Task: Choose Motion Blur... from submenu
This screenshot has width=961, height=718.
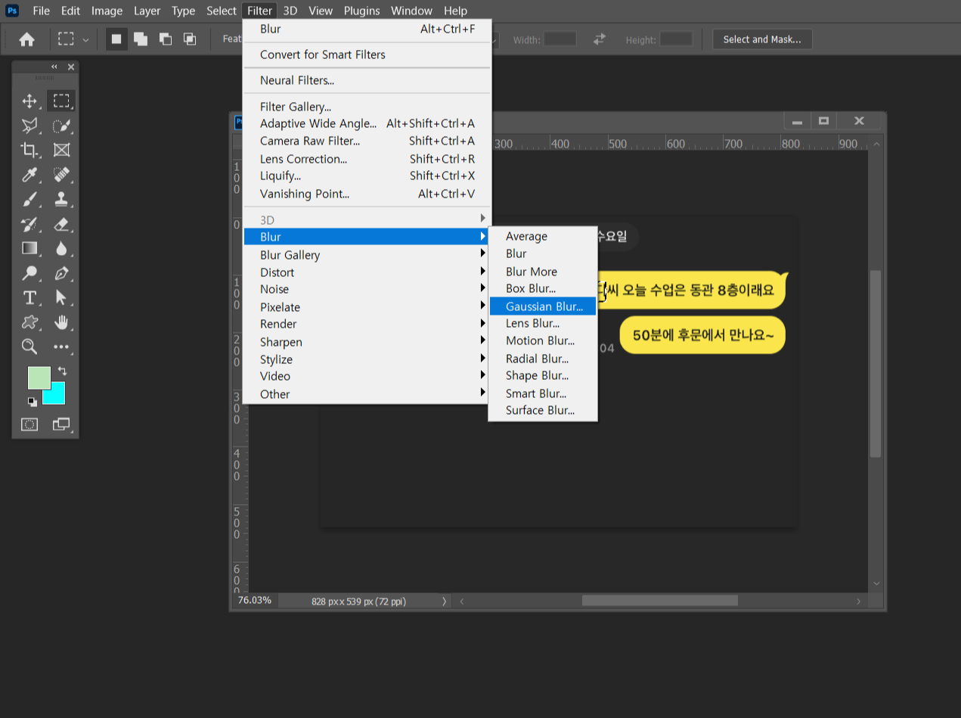Action: (x=543, y=340)
